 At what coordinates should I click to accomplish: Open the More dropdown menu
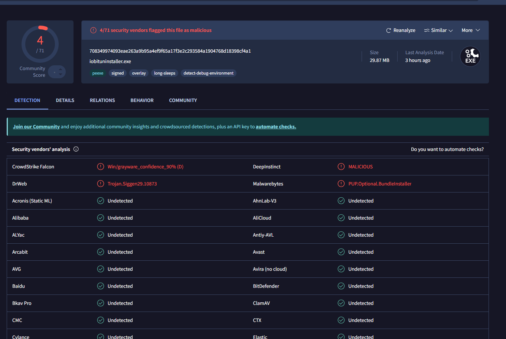471,30
